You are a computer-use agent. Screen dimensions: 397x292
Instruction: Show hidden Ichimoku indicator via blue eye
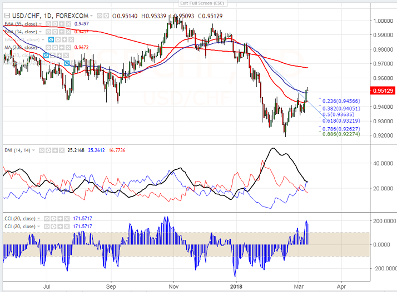pos(67,63)
